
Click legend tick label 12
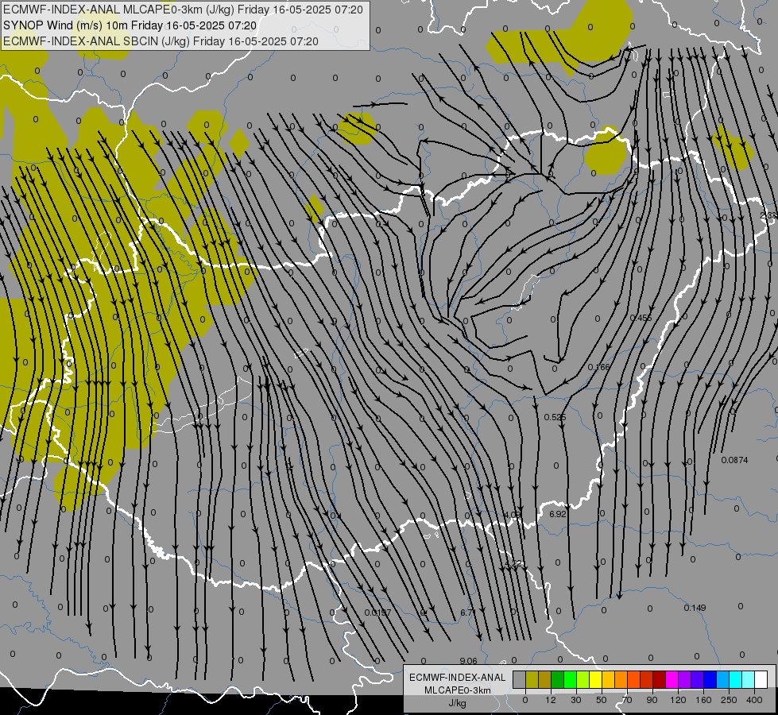[x=551, y=700]
